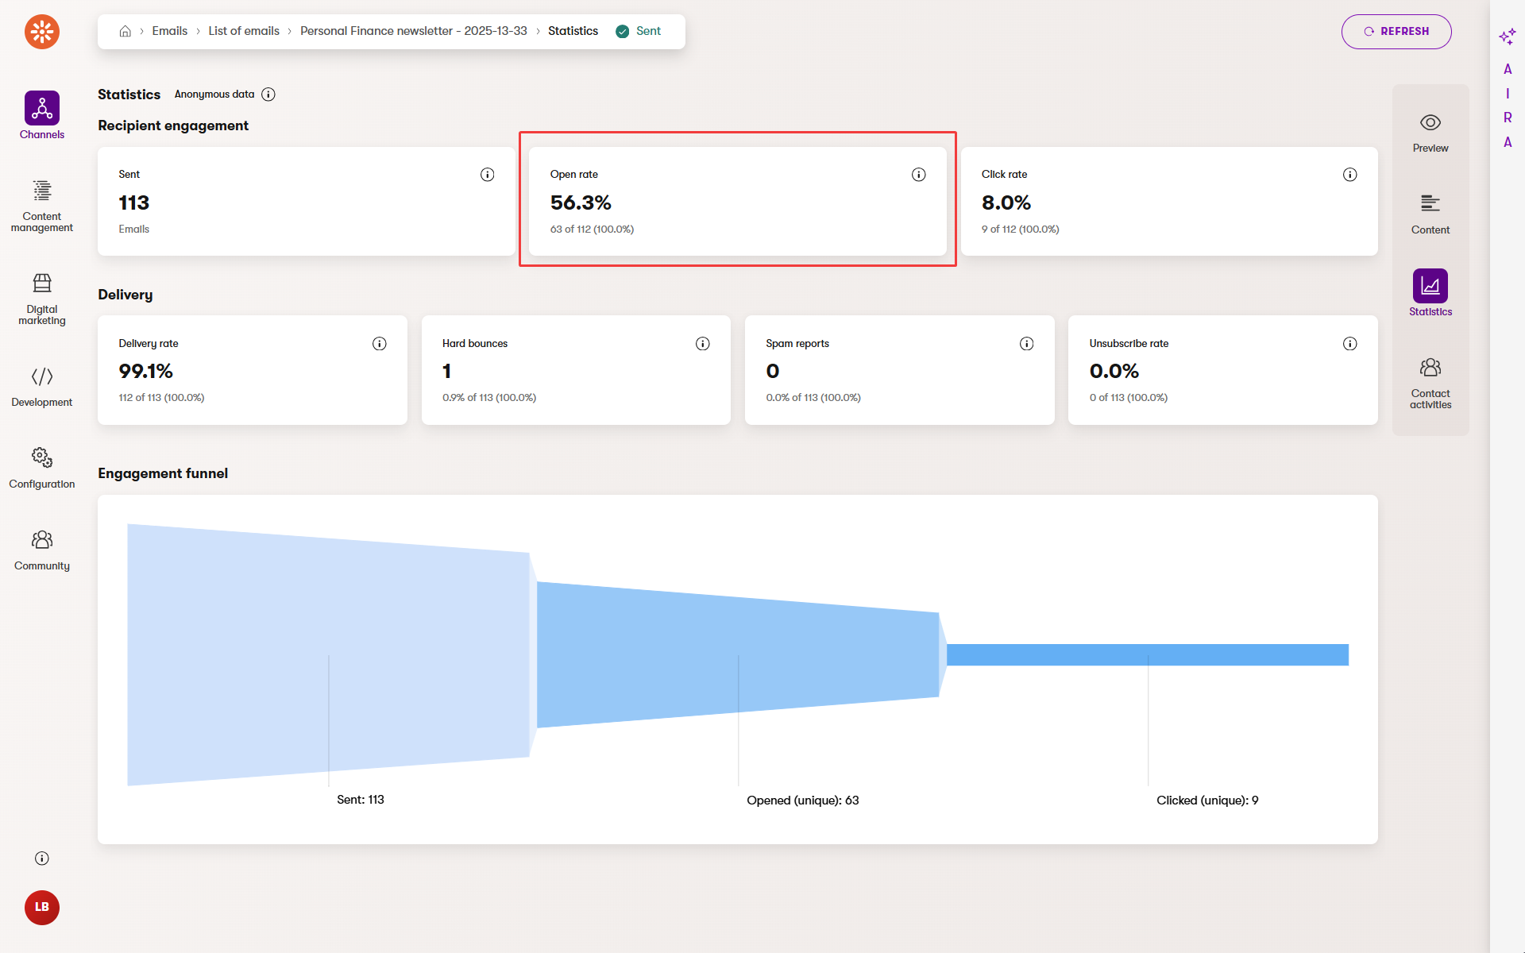Image resolution: width=1525 pixels, height=953 pixels.
Task: Switch to the Content tab
Action: coord(1430,214)
